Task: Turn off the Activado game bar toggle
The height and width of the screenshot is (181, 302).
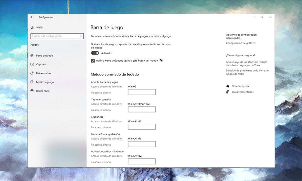Action: tap(95, 53)
